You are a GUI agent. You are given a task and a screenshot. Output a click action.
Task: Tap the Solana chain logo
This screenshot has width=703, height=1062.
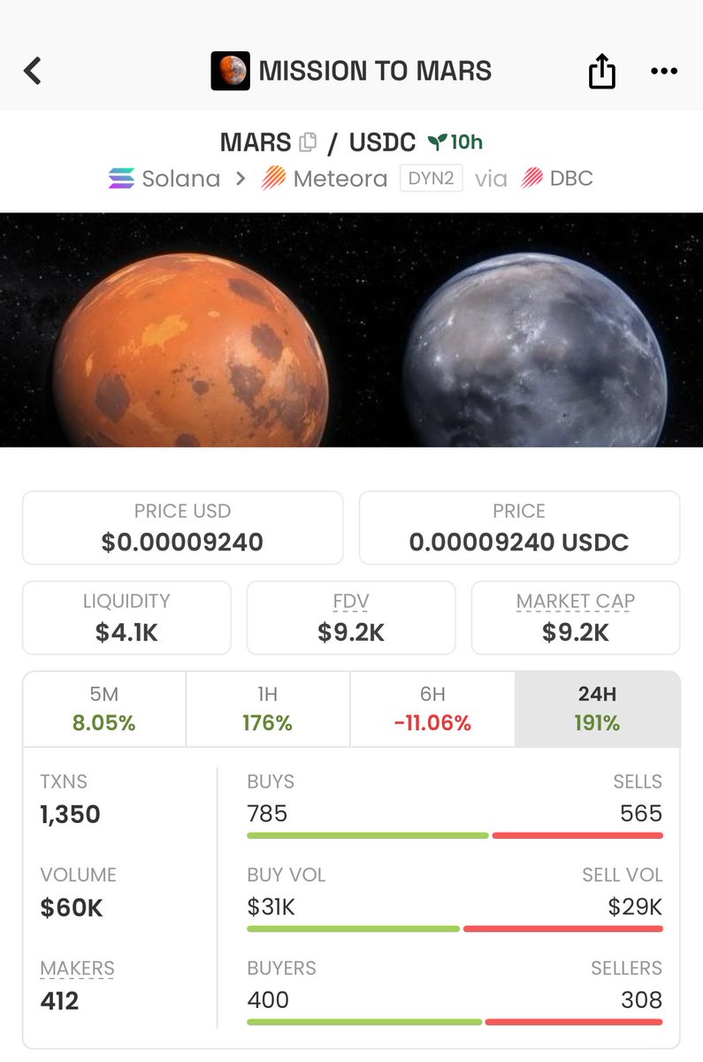pos(121,179)
